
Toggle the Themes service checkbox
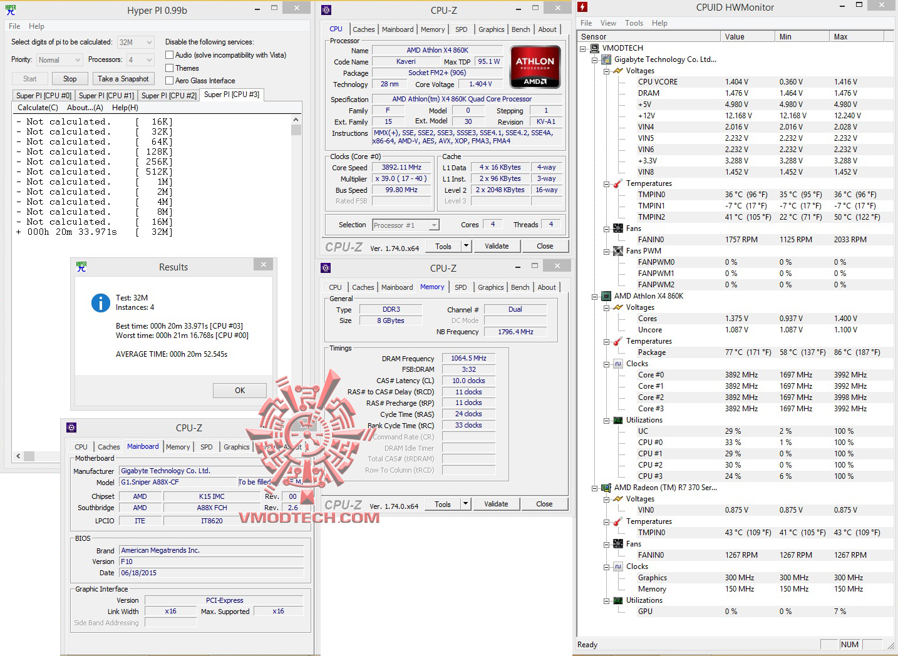click(169, 68)
